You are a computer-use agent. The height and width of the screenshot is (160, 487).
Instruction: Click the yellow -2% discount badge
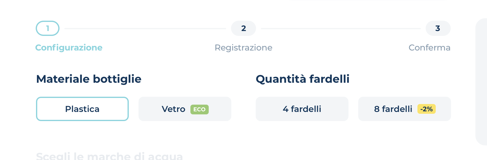coord(427,109)
